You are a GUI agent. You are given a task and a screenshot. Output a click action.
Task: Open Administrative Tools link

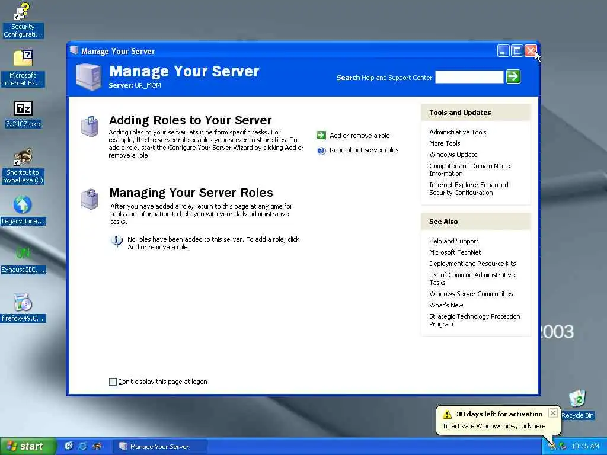coord(458,132)
